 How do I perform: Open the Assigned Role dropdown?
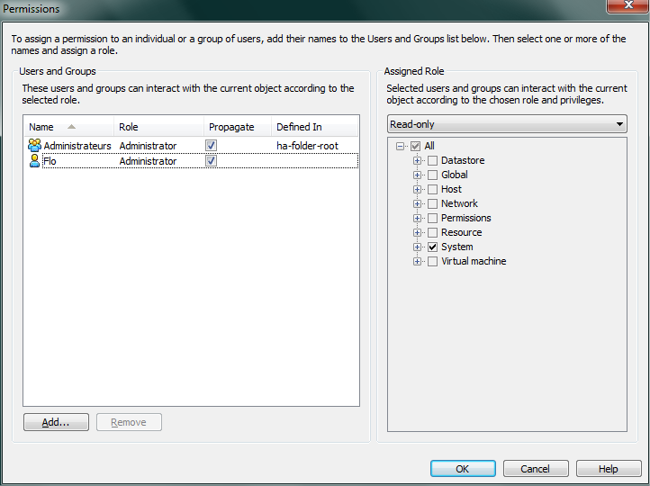coord(507,124)
